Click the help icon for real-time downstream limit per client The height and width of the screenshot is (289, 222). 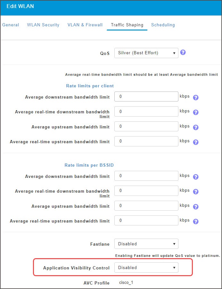click(x=196, y=112)
